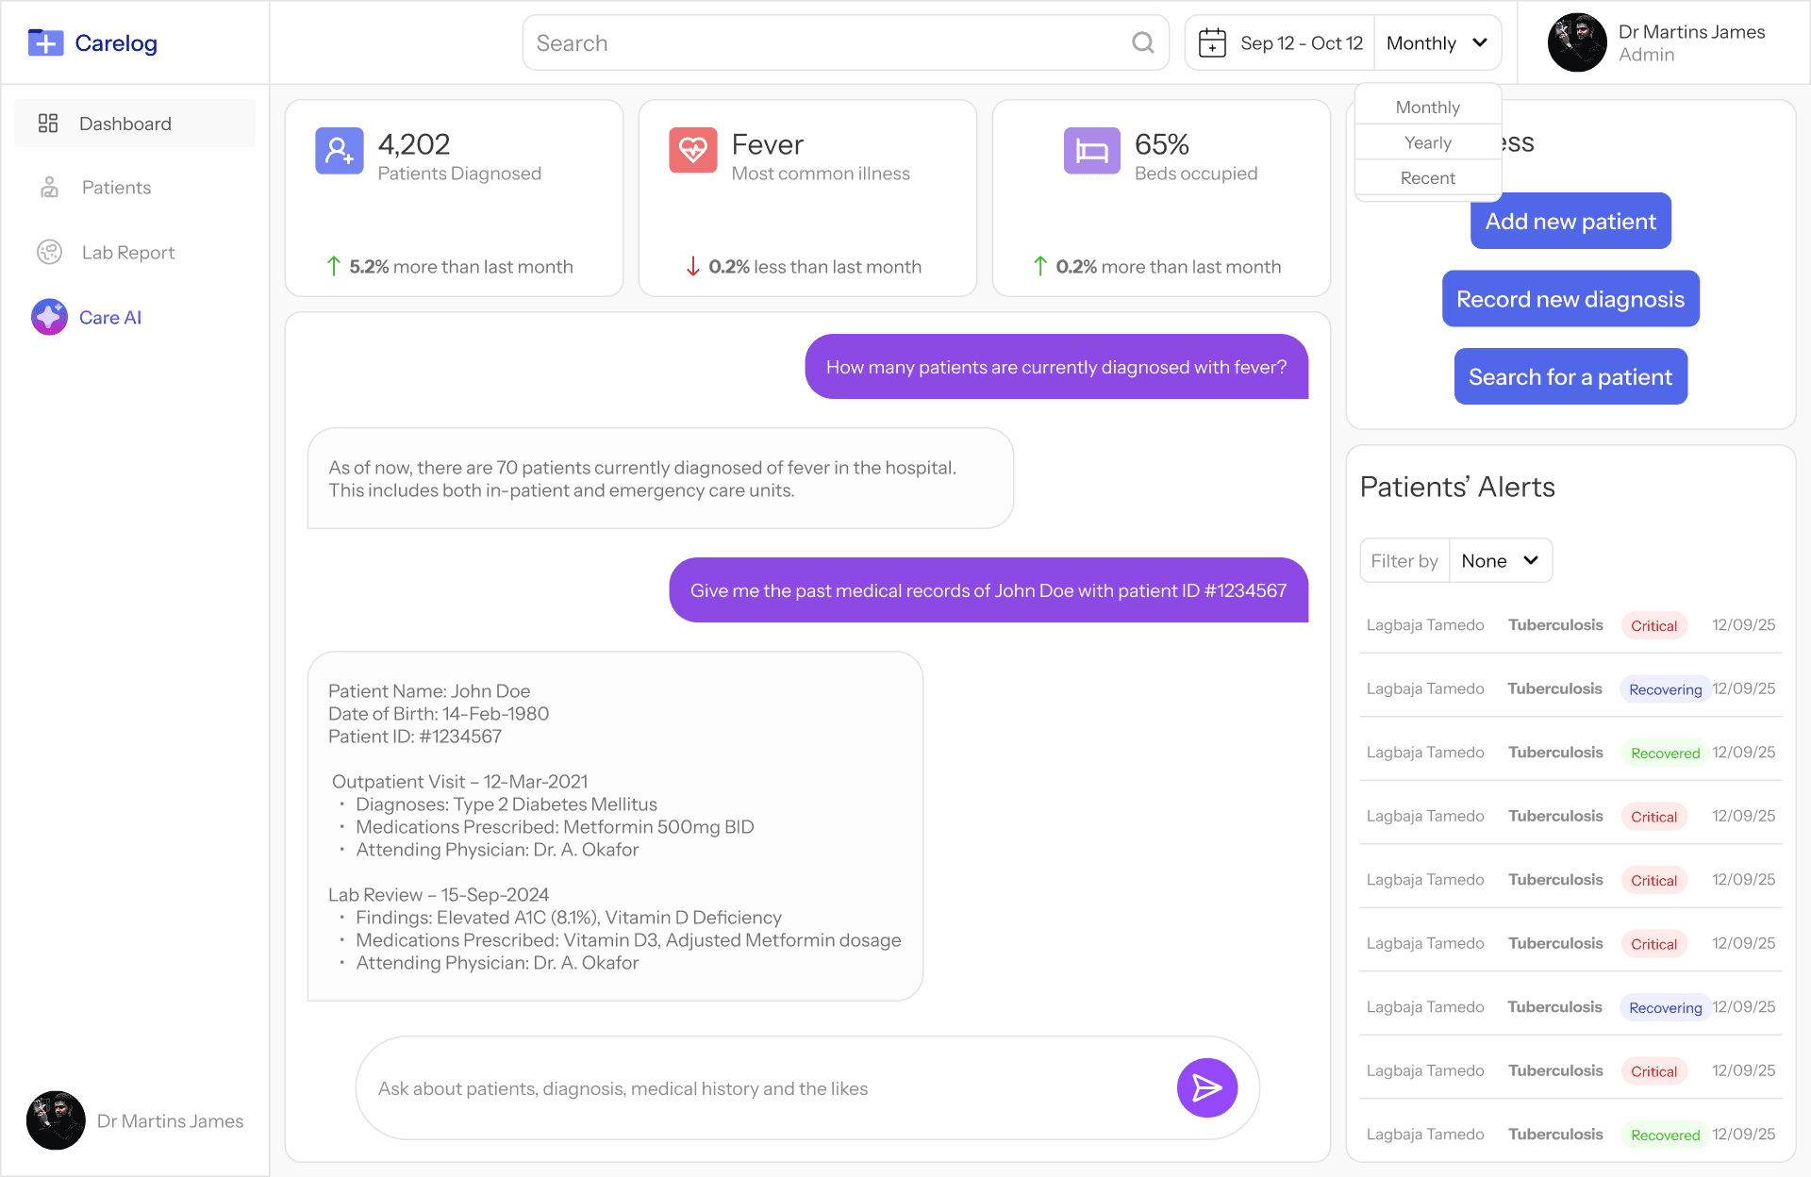The height and width of the screenshot is (1177, 1811).
Task: Open the Filter by None dropdown
Action: [1500, 561]
